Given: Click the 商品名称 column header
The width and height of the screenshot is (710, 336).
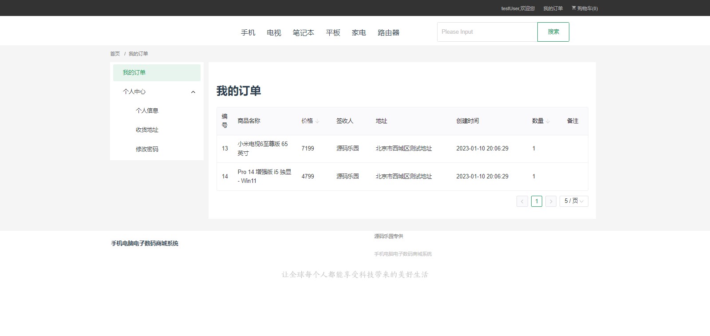Looking at the screenshot, I should tap(249, 121).
